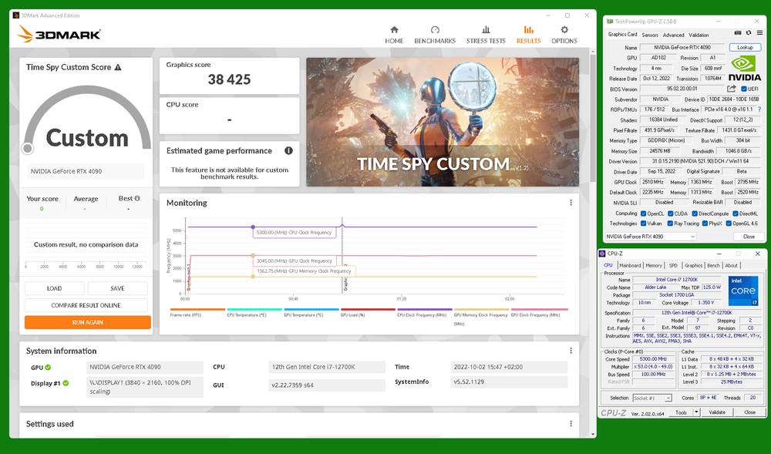Open the Bench tab in CPU-Z

coord(713,265)
